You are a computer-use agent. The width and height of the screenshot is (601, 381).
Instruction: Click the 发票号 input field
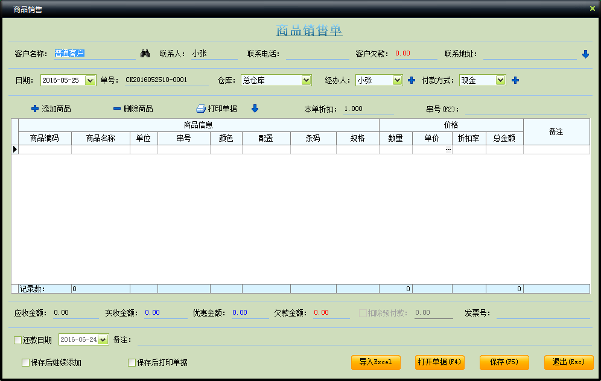point(544,313)
